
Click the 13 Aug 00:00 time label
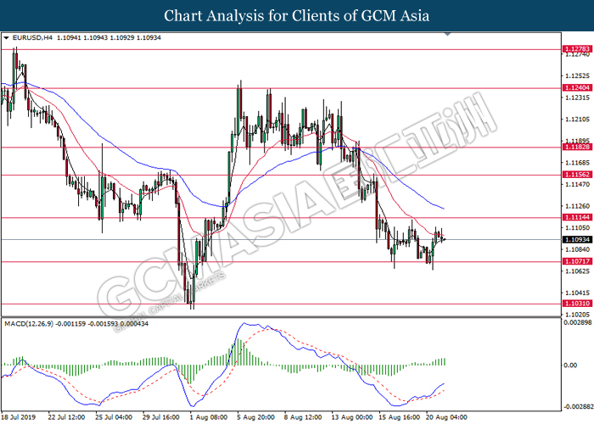coord(352,417)
